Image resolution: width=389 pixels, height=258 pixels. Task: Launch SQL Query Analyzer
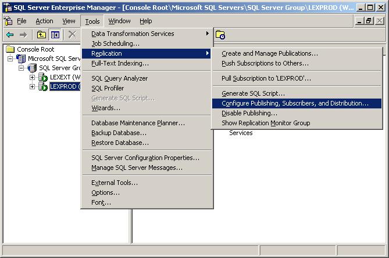point(147,78)
